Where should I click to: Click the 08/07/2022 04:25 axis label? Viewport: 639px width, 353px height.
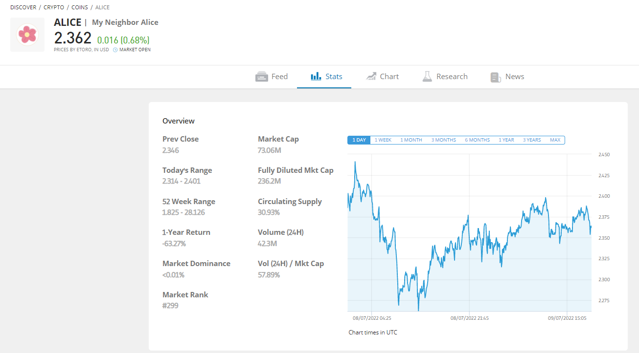372,318
